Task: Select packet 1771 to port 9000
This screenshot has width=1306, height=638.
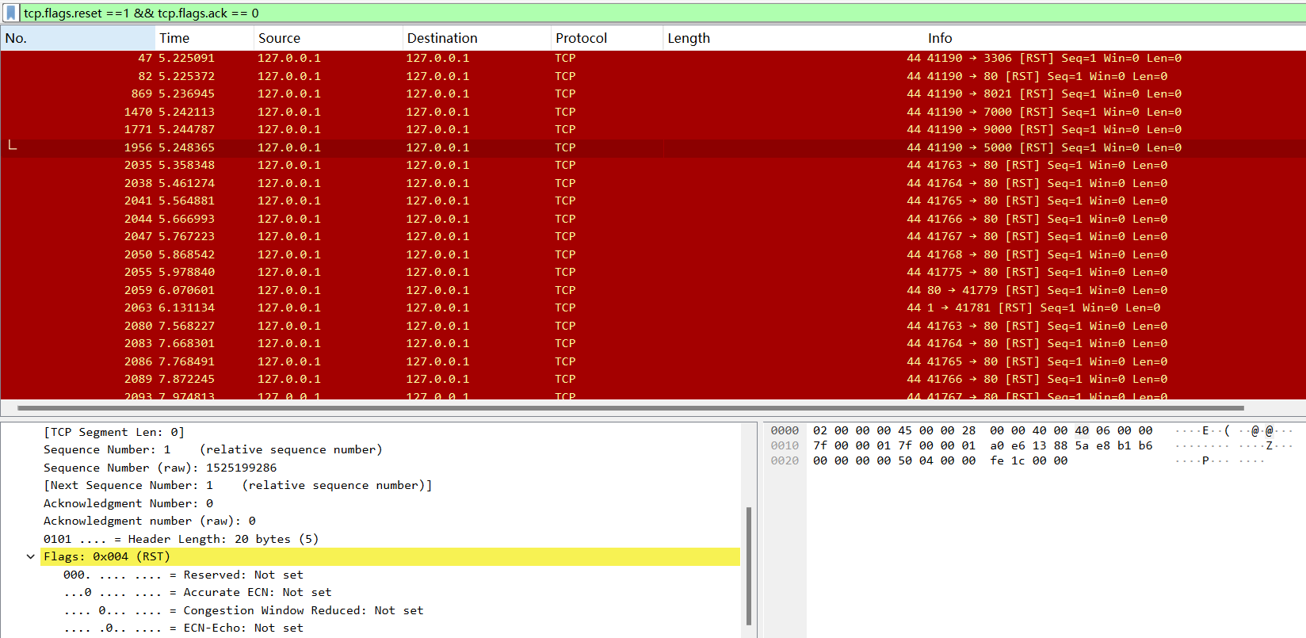Action: point(653,129)
